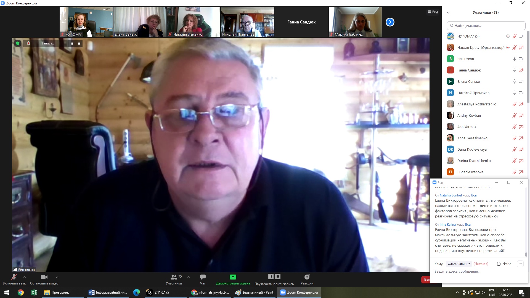Switch to Безымянный - Paint window

point(254,292)
